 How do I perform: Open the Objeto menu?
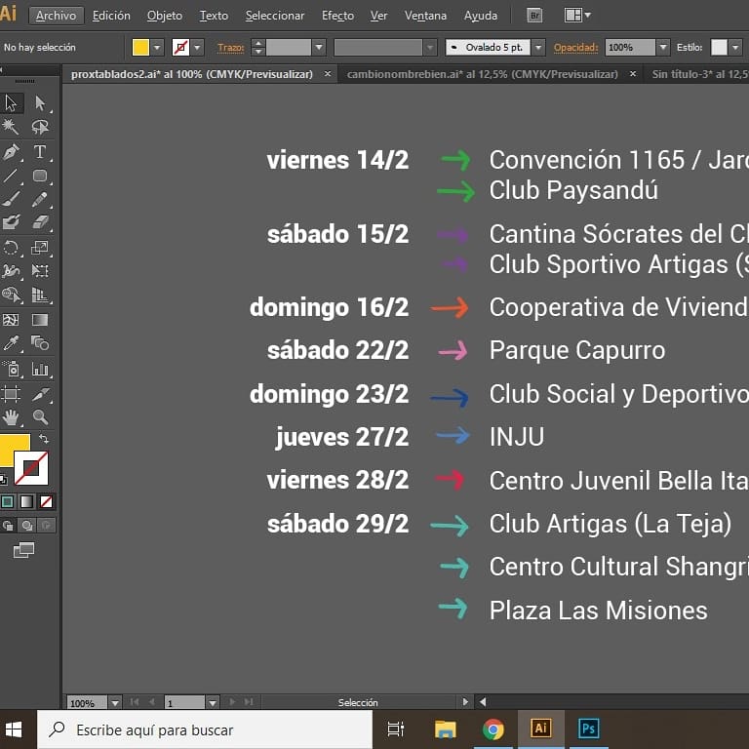coord(165,16)
